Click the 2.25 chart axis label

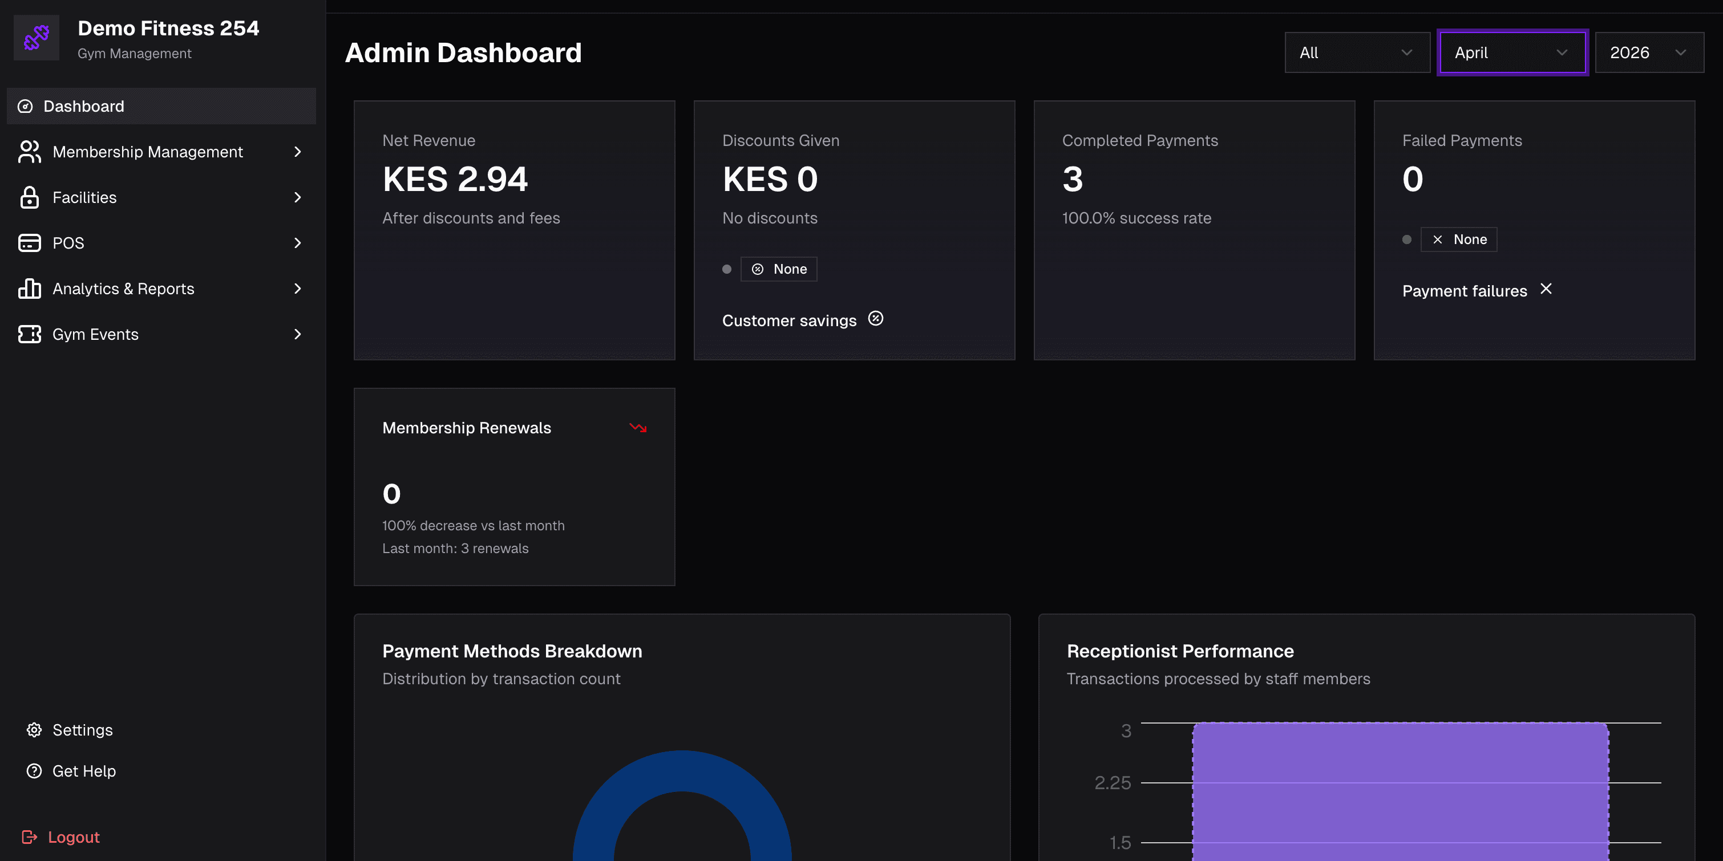[1113, 783]
